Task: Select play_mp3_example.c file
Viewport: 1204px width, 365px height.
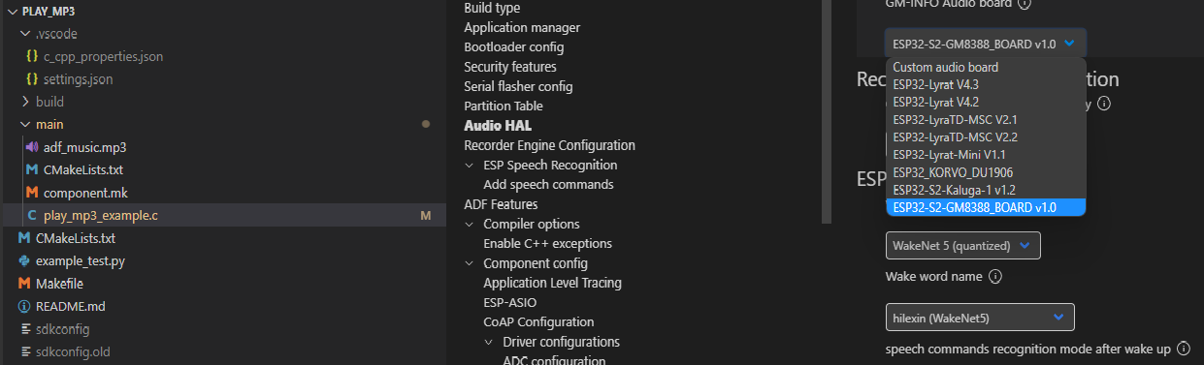Action: tap(100, 216)
